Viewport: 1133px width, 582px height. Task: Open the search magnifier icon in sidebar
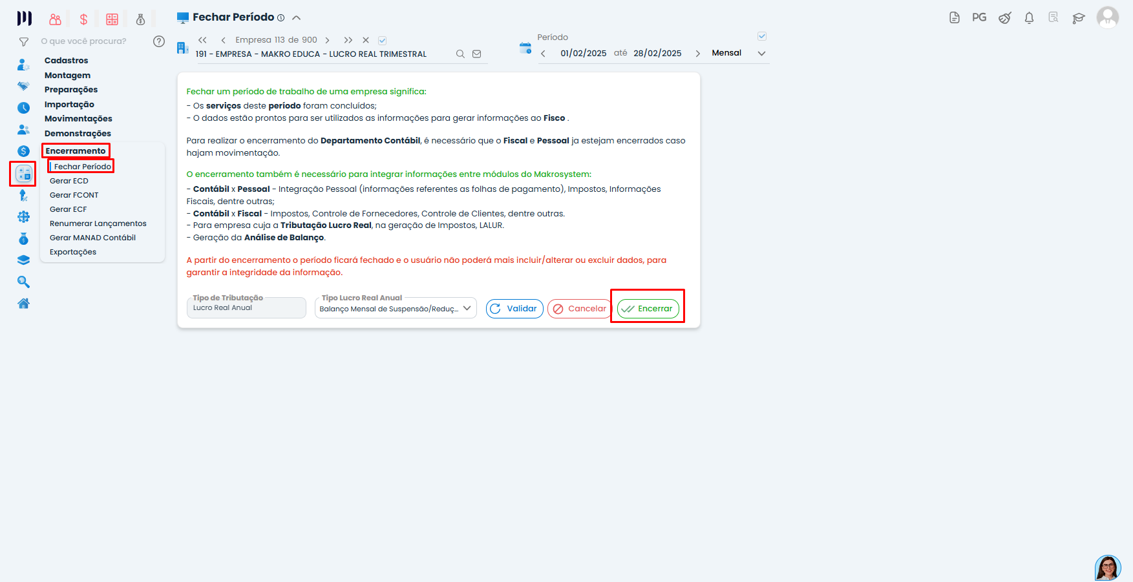23,282
